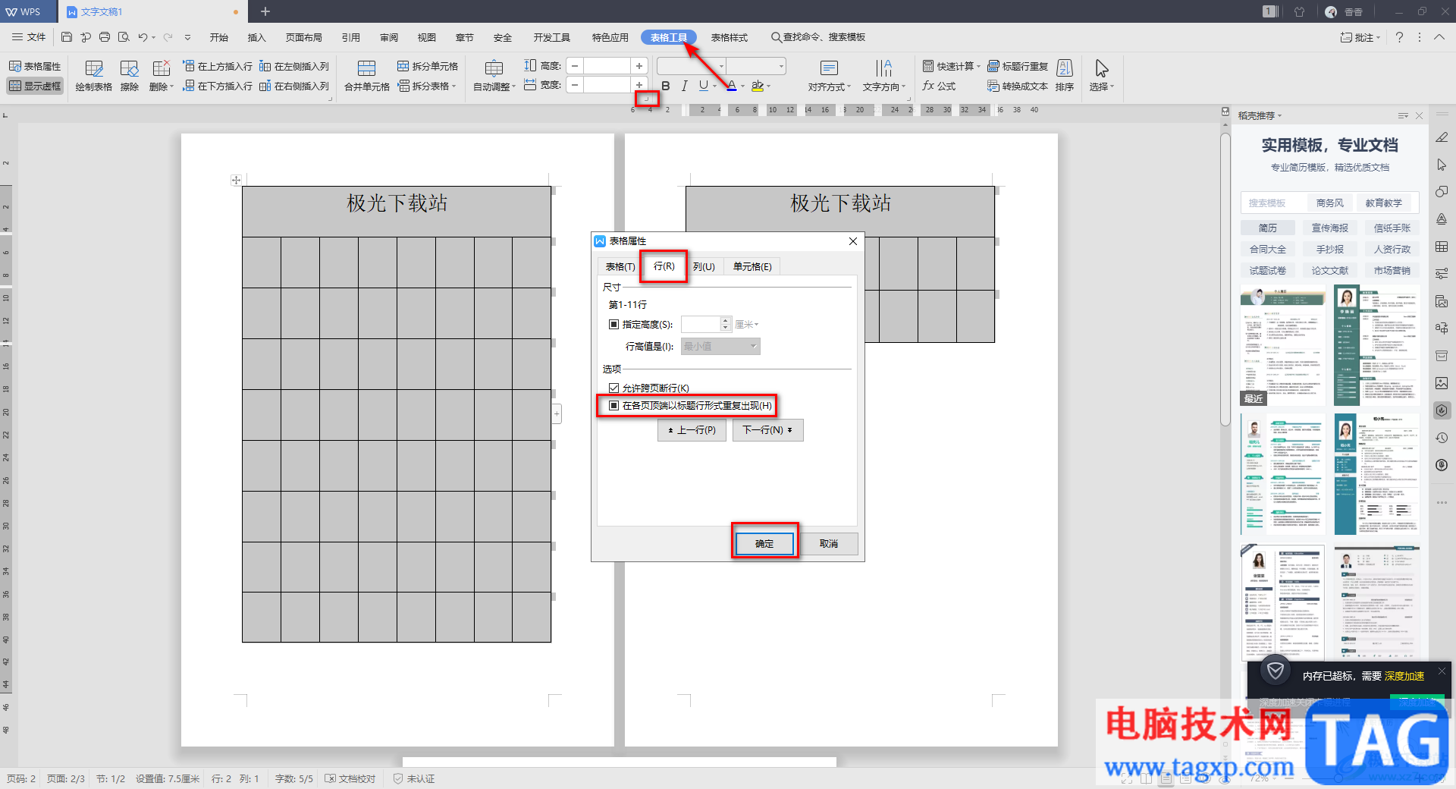Click 在左侧插入列 (Insert Column Left)

pos(294,66)
